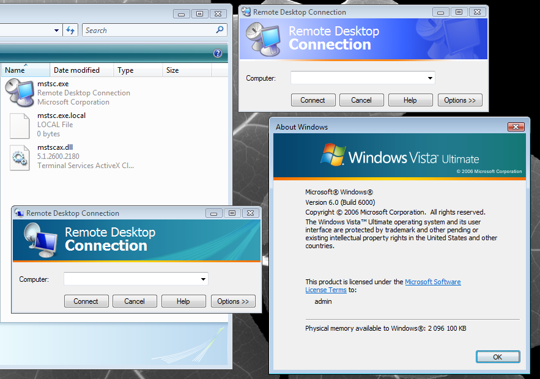Click the title bar icon of the teal-banner Remote Desktop window

(x=20, y=213)
